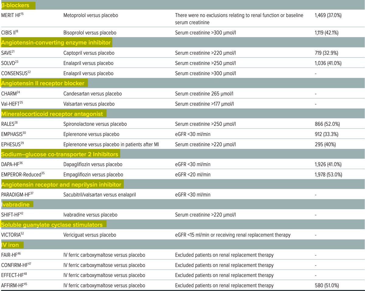Image resolution: width=365 pixels, height=291 pixels.
Task: Select the "Serum creatinine >300 µmol/l" cell for CIBIS II
Action: (x=205, y=33)
